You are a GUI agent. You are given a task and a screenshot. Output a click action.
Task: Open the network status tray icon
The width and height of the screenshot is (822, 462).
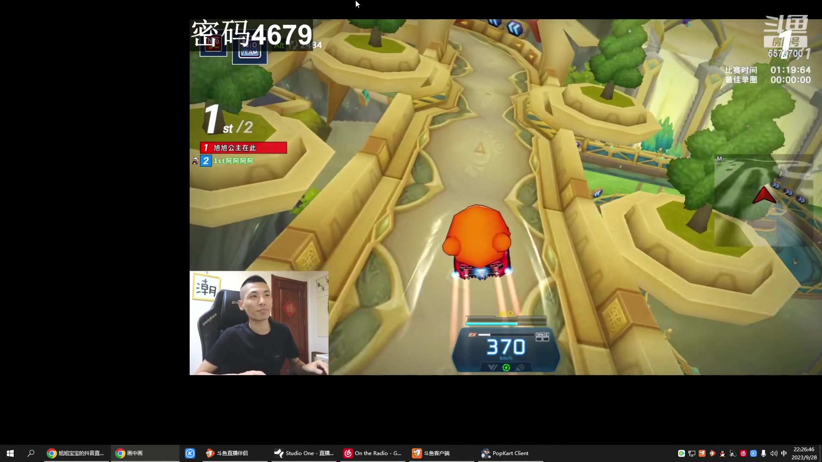click(x=691, y=453)
